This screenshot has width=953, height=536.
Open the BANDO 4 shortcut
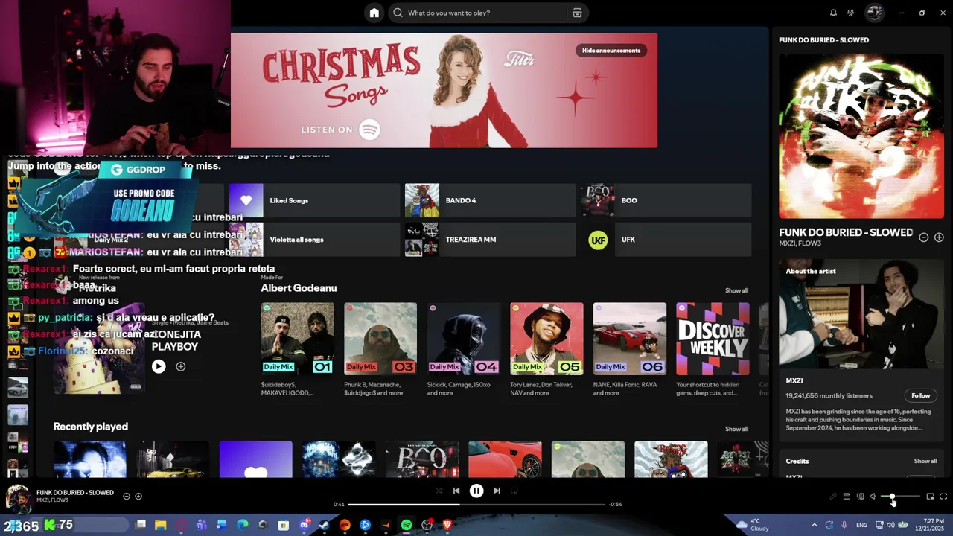pos(490,200)
